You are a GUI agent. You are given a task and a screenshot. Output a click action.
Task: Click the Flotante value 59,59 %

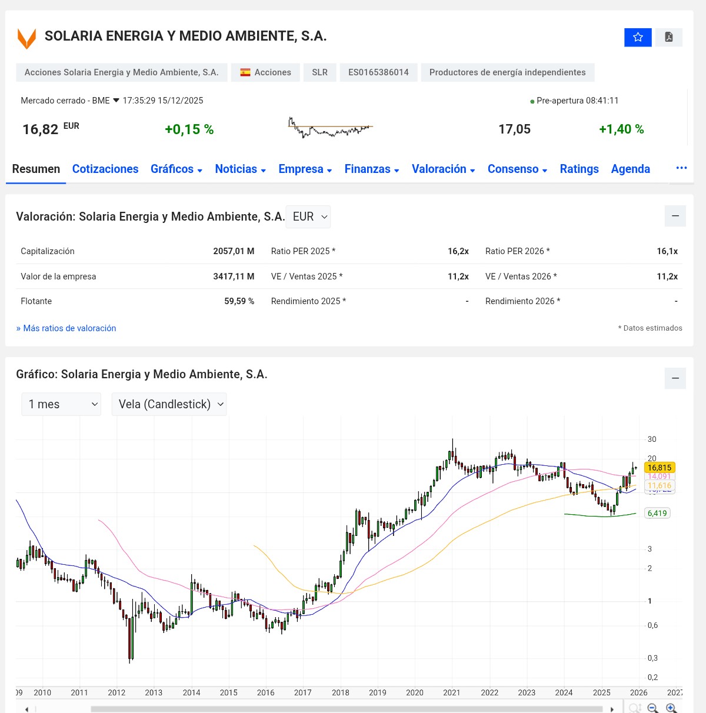click(x=239, y=301)
